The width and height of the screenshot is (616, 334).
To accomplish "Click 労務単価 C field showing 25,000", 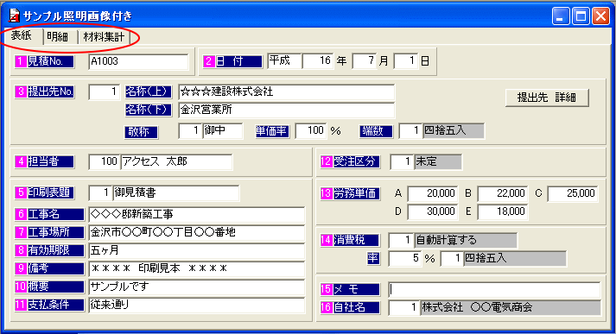I will tap(573, 193).
